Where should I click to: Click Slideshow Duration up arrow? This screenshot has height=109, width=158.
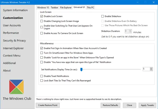(130, 30)
